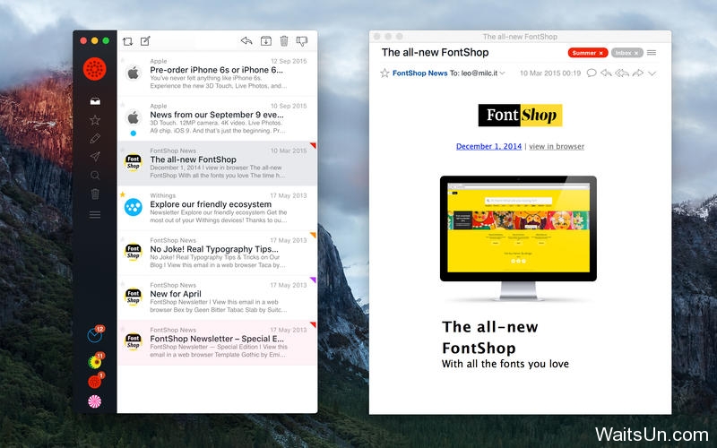
Task: Switch to red account with badge 1
Action: tap(95, 382)
